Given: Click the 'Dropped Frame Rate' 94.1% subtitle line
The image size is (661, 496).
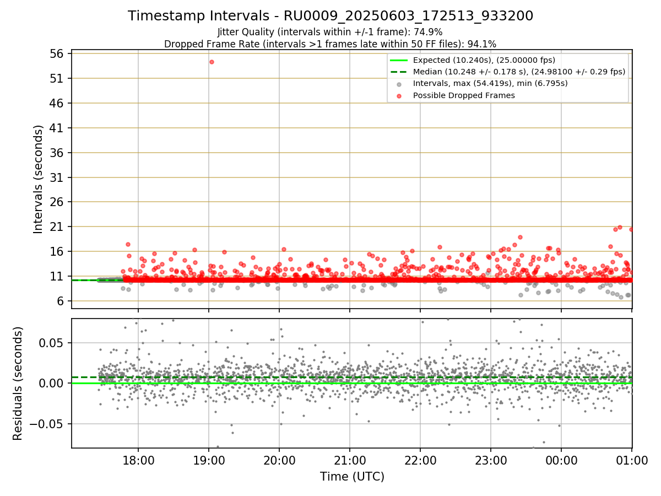Looking at the screenshot, I should click(x=330, y=44).
